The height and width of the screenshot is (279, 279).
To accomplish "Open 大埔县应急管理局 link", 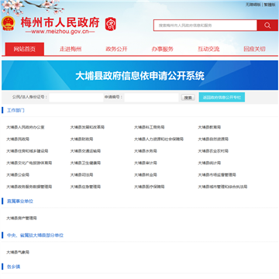I will click(x=85, y=187).
